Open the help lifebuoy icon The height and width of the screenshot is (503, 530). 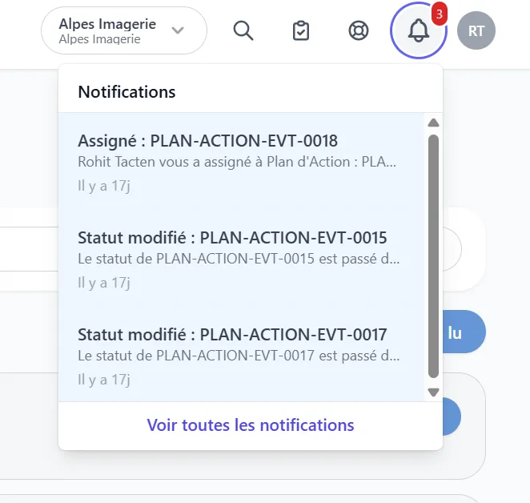click(359, 30)
